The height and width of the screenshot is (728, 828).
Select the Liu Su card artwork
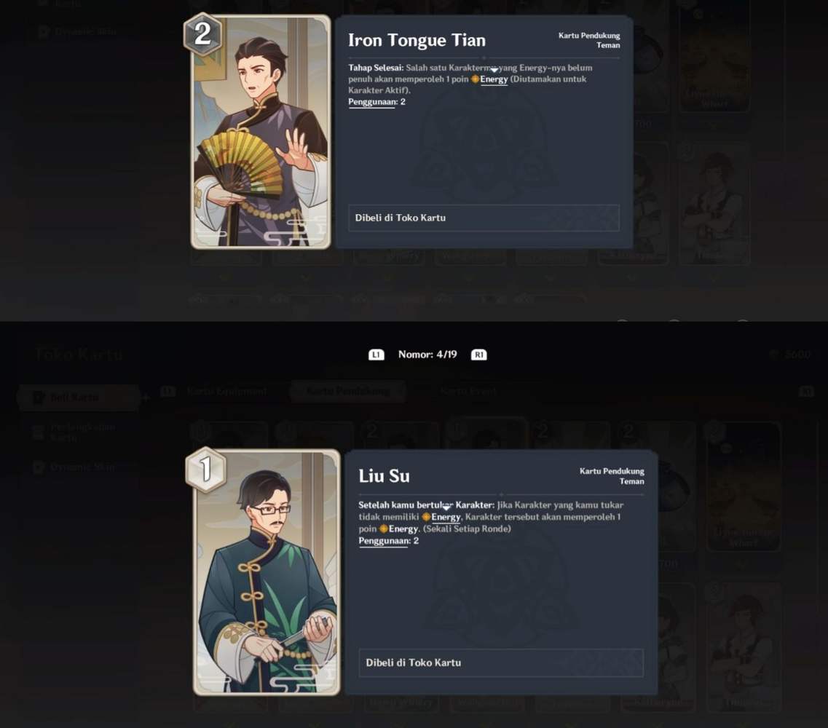point(267,571)
